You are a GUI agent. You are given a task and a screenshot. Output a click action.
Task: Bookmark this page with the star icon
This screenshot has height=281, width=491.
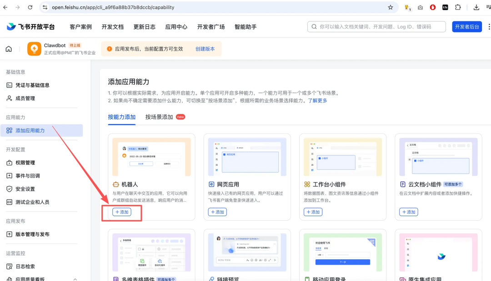pyautogui.click(x=390, y=7)
